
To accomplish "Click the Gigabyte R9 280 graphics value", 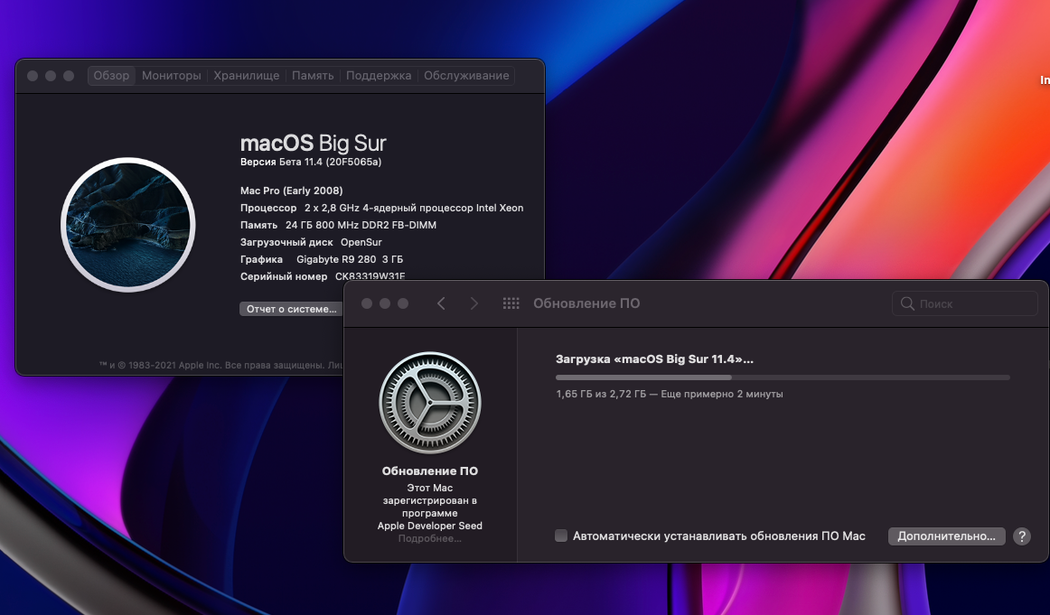I will coord(350,259).
